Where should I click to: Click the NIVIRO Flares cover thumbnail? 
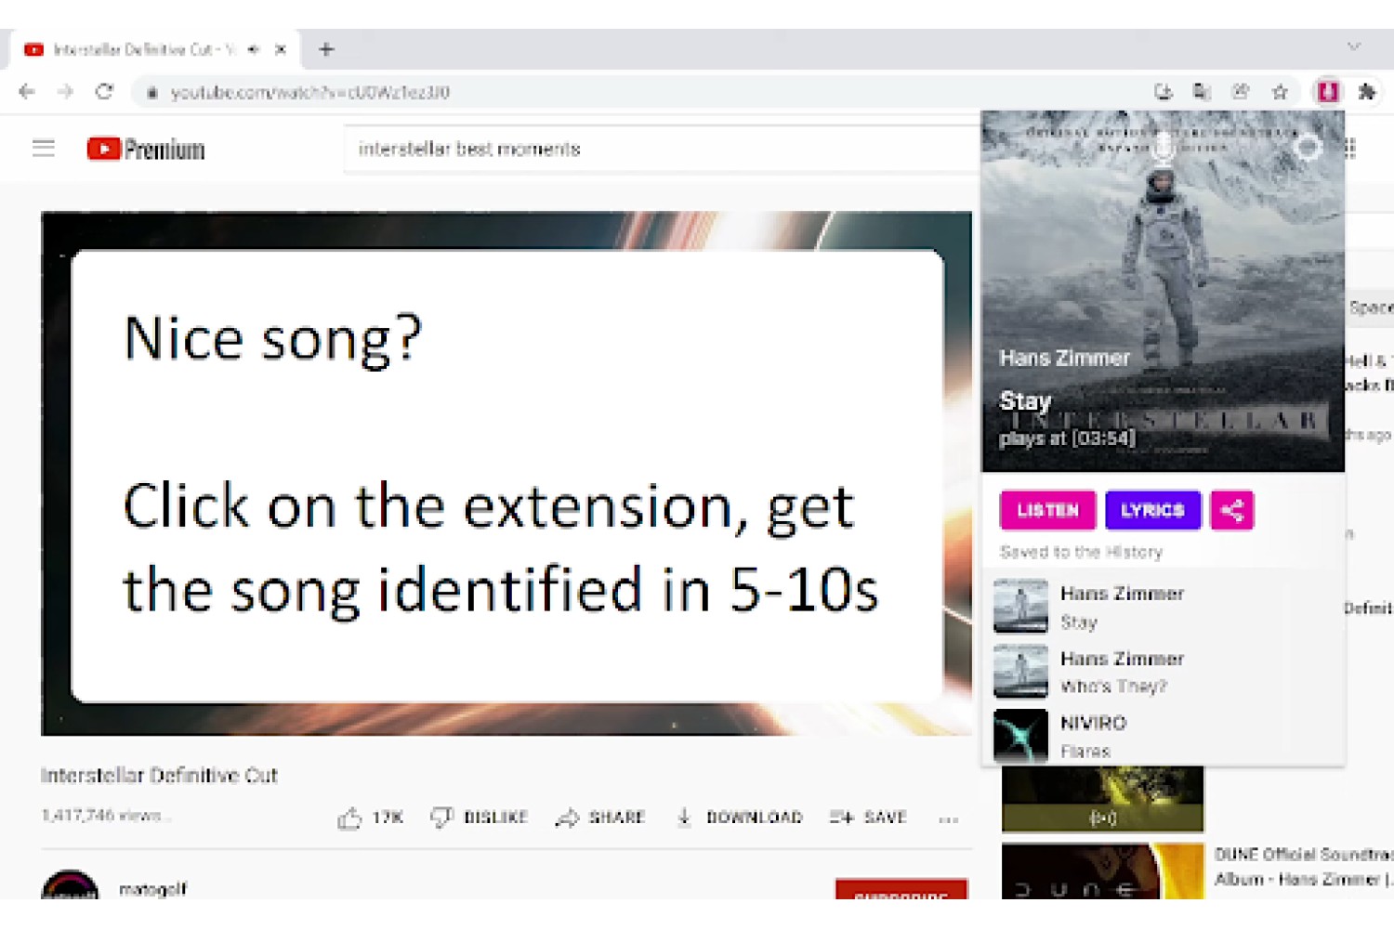(x=1020, y=736)
